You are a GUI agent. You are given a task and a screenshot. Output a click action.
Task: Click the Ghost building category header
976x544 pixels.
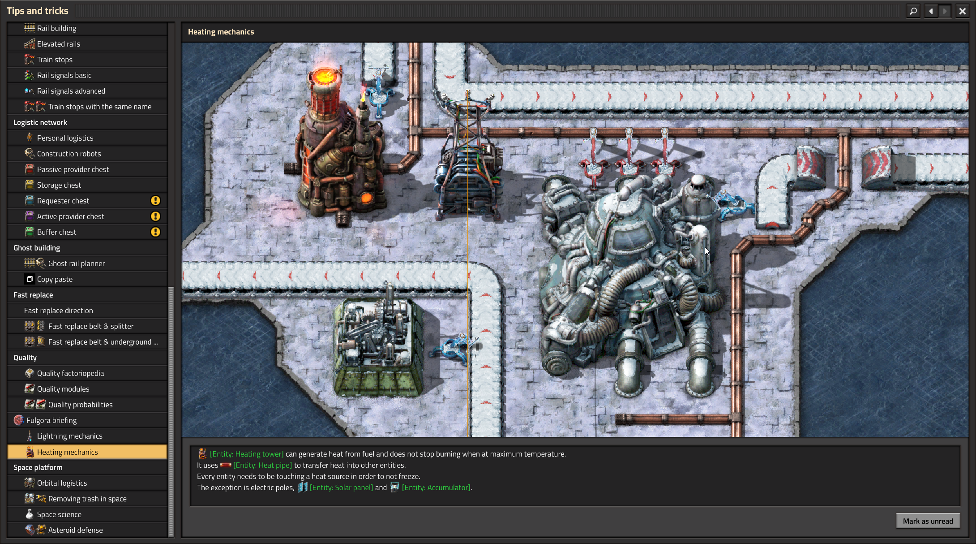[x=87, y=248]
